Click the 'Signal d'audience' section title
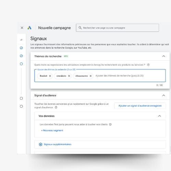Image resolution: width=171 pixels, height=171 pixels. pyautogui.click(x=45, y=95)
